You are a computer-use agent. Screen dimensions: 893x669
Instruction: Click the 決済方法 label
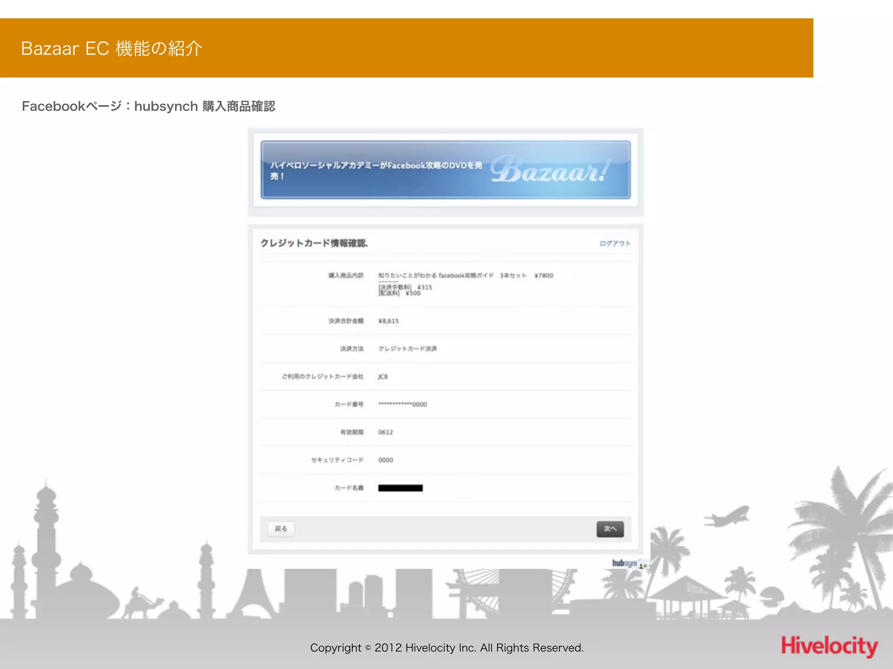(x=352, y=349)
